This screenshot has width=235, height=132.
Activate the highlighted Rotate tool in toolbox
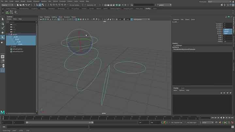(3, 37)
